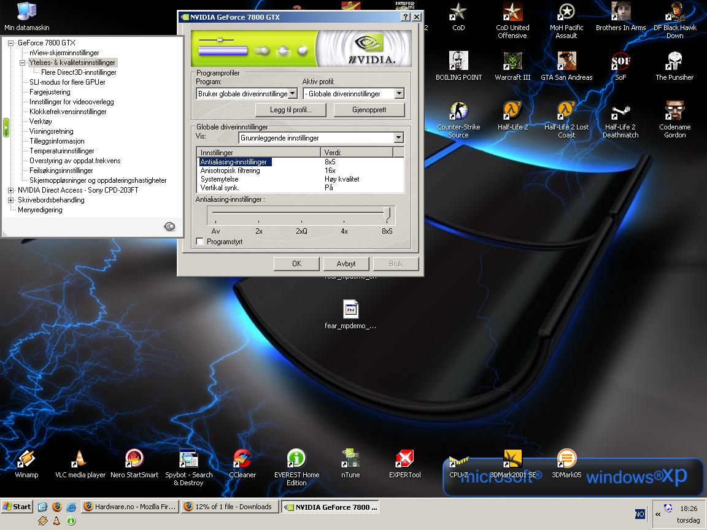
Task: Launch Half-Life 2 Lost Coast
Action: click(x=566, y=120)
